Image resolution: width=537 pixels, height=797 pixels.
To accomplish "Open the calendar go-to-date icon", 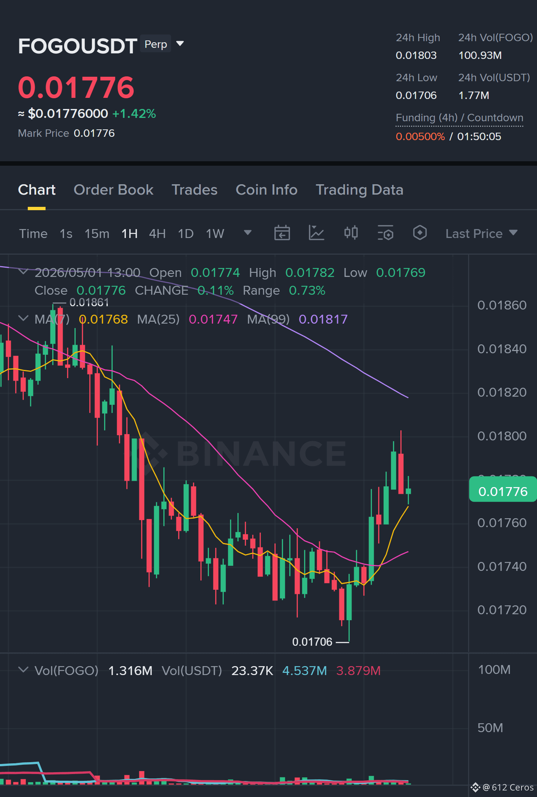I will pyautogui.click(x=282, y=233).
